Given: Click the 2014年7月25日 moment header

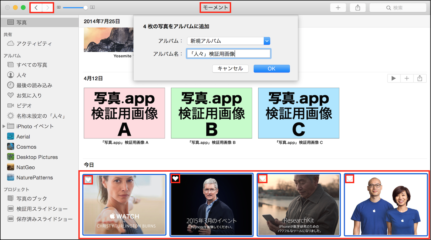Looking at the screenshot, I should 102,21.
